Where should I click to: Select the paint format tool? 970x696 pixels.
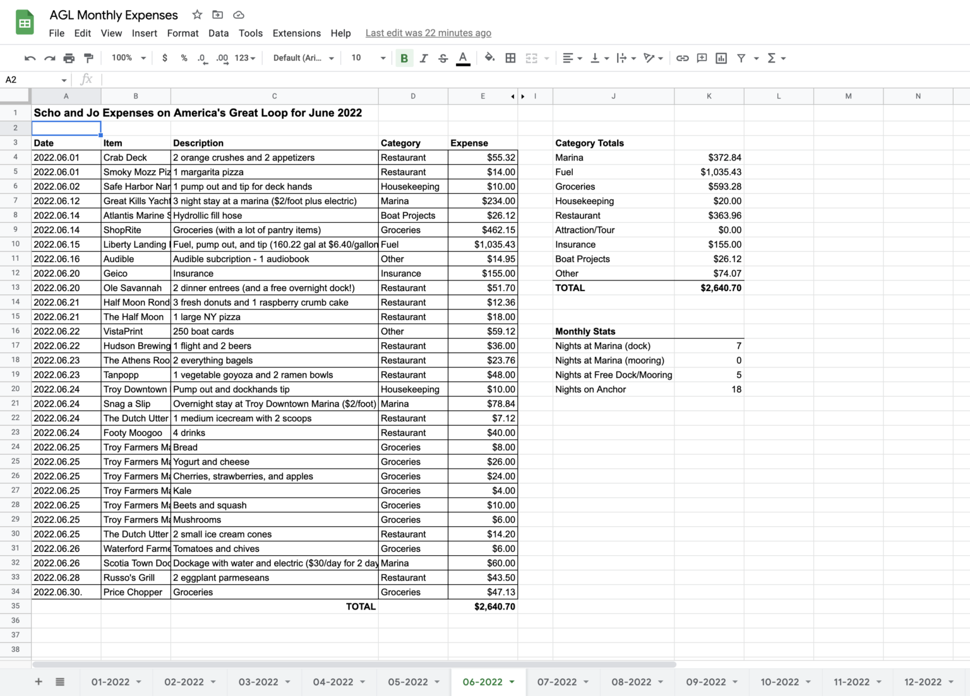point(88,58)
